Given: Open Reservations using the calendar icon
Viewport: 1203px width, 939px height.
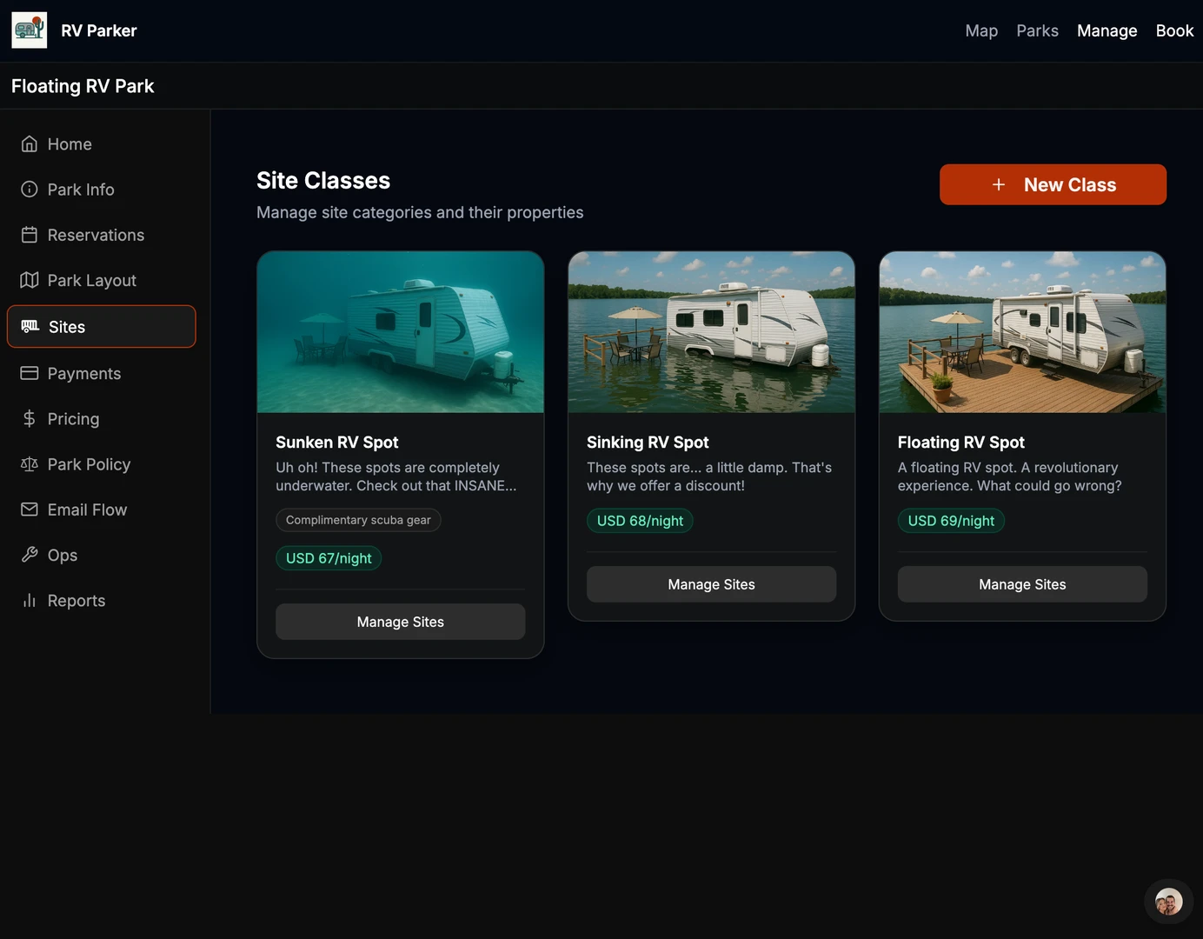Looking at the screenshot, I should (x=30, y=235).
